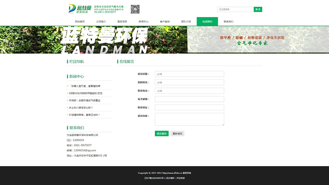Screen dimensions: 329x185
Task: Open the 客户案例 navigation tab
Action: tap(165, 22)
